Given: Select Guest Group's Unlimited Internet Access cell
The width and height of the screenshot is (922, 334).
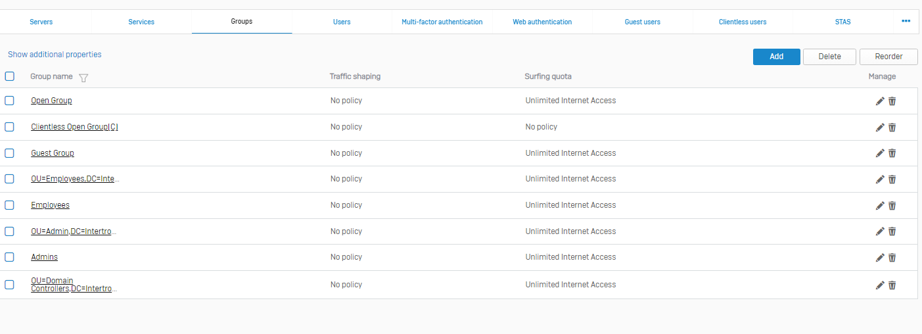Looking at the screenshot, I should pos(570,153).
